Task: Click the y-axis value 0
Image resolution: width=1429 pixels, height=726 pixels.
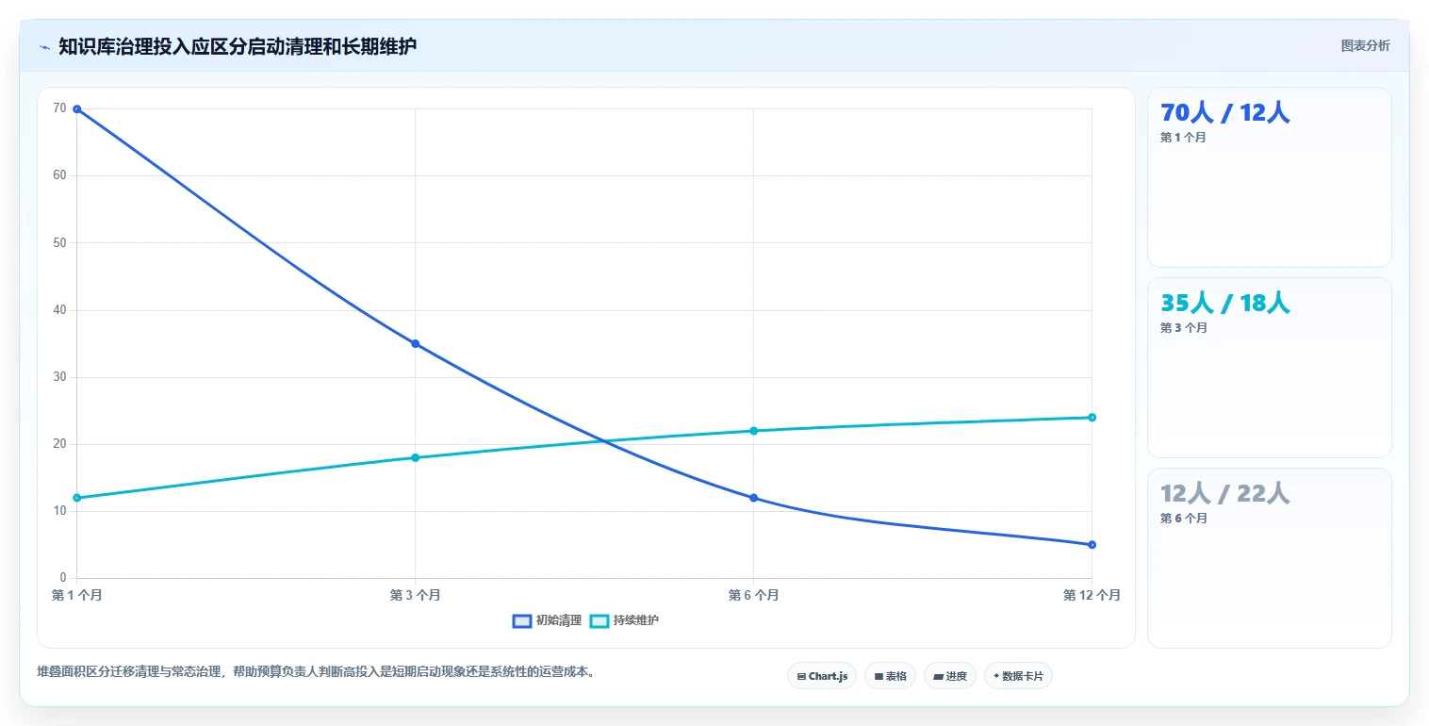Action: (63, 578)
